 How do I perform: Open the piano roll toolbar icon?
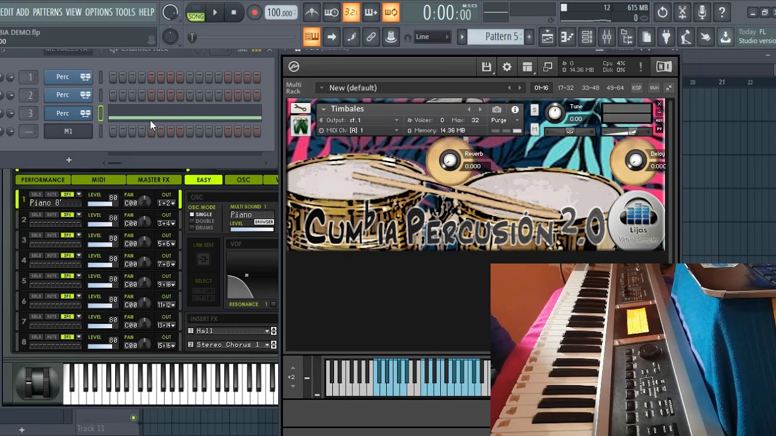[x=567, y=37]
